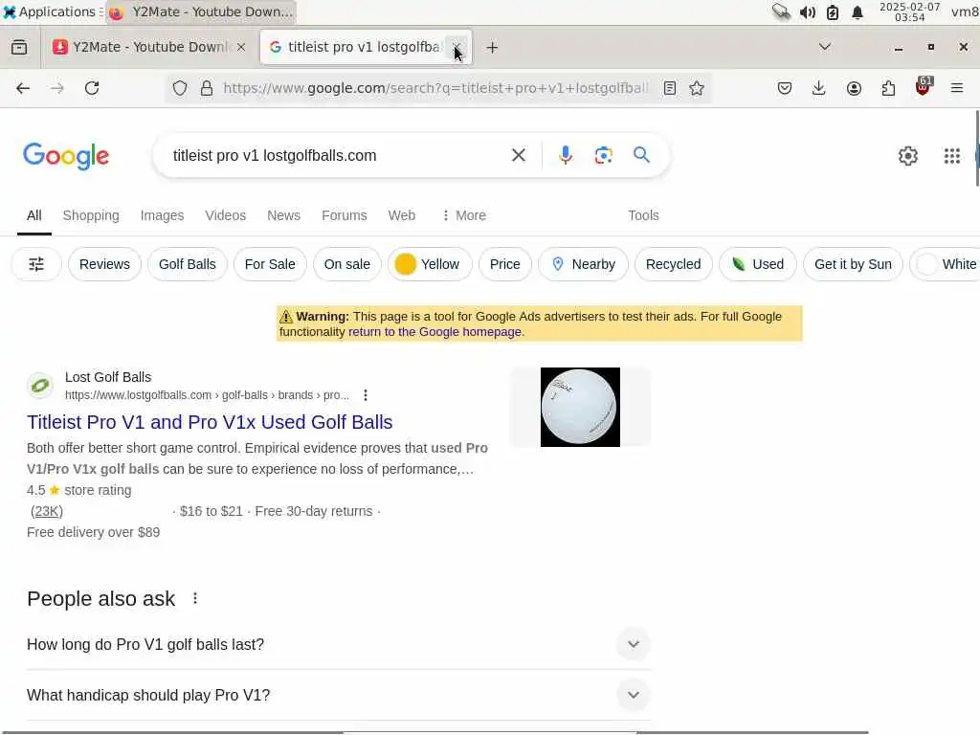Open a new tab with the plus button
Viewport: 980px width, 735px height.
pyautogui.click(x=492, y=48)
